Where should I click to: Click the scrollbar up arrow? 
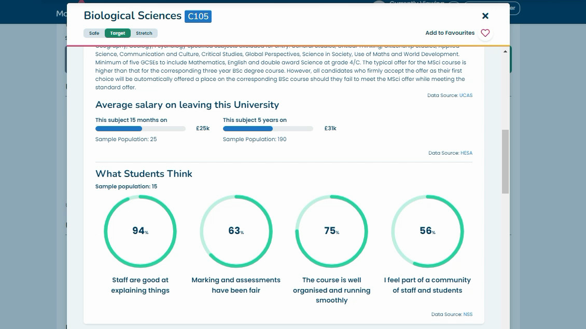[506, 52]
